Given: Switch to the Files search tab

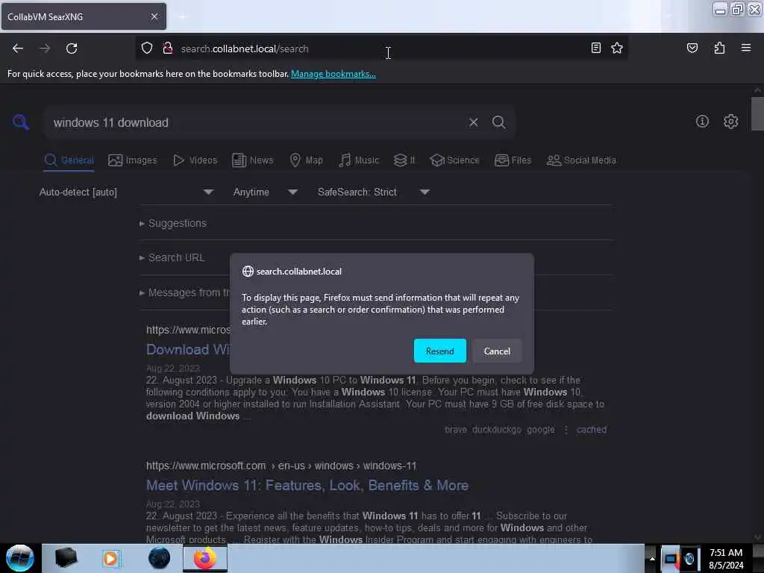Looking at the screenshot, I should pyautogui.click(x=513, y=160).
